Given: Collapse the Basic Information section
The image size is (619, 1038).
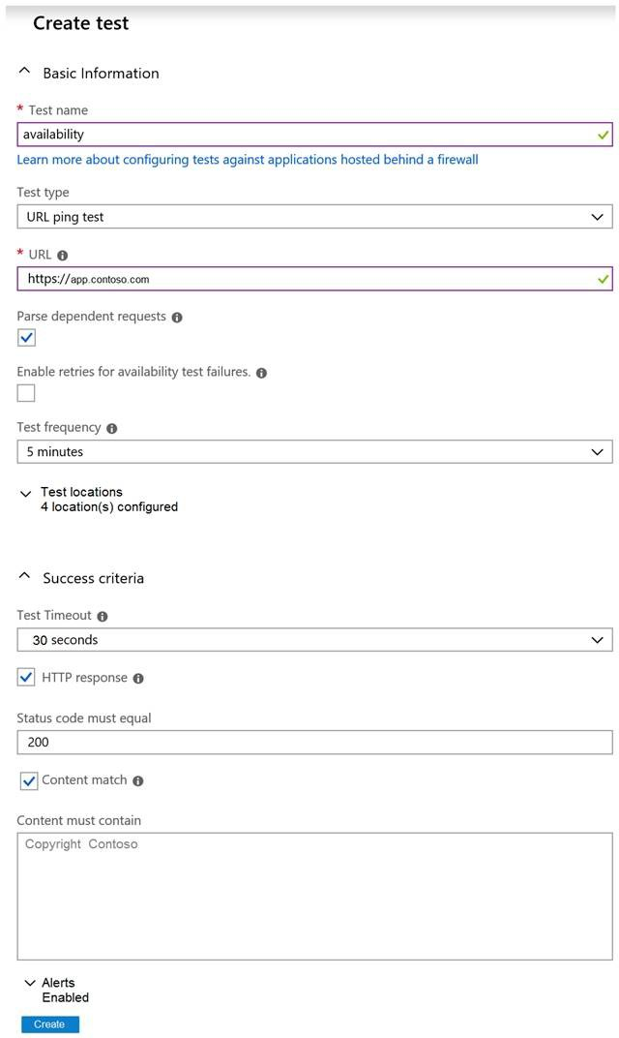Looking at the screenshot, I should coord(25,73).
